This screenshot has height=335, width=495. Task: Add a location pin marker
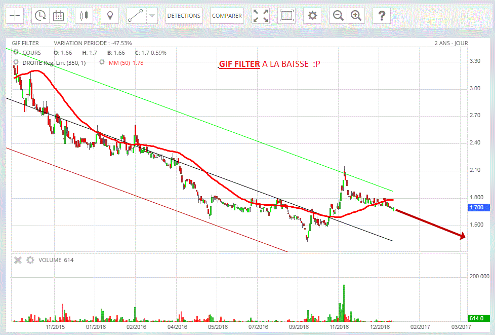pos(110,16)
